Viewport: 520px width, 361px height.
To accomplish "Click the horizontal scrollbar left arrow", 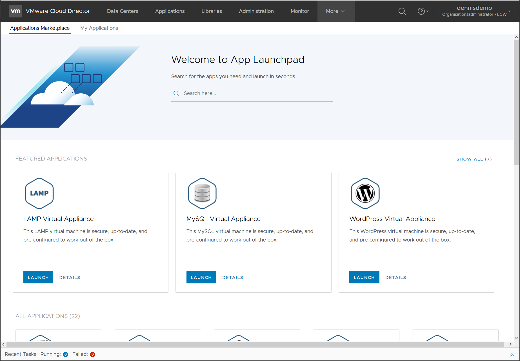I will pos(3,344).
